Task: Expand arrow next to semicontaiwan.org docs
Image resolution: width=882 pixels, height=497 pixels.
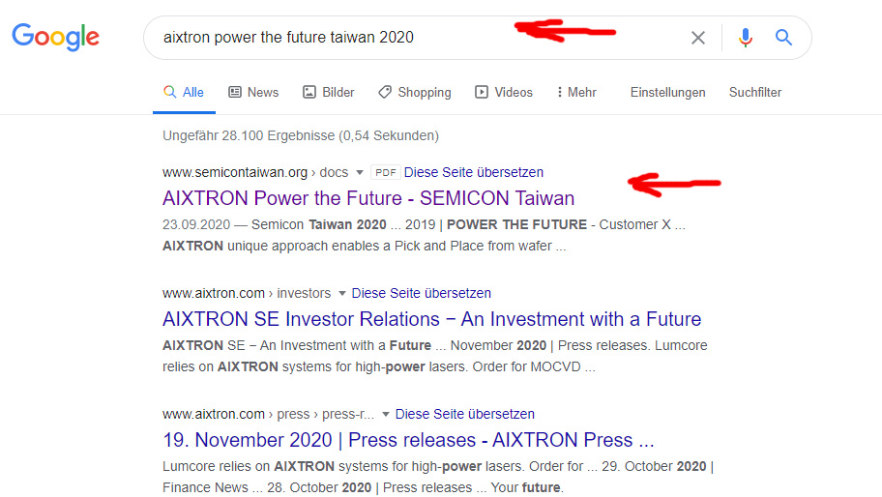Action: (360, 173)
